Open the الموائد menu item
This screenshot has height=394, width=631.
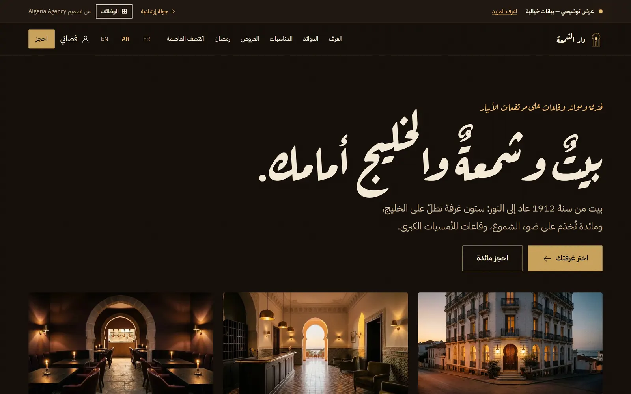tap(310, 39)
